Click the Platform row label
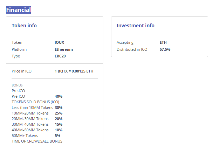The width and height of the screenshot is (213, 145). pos(19,49)
